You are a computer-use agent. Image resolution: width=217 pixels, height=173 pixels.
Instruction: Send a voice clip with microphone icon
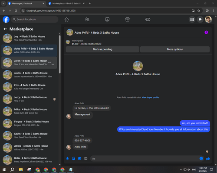tap(67, 159)
